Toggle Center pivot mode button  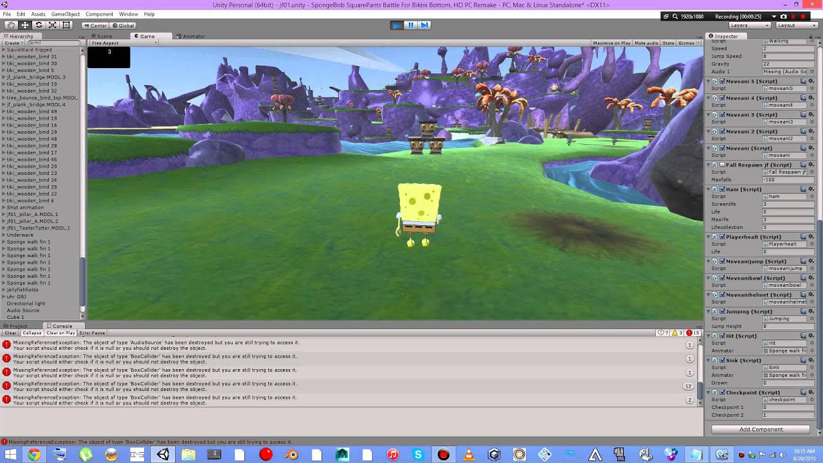tap(95, 26)
